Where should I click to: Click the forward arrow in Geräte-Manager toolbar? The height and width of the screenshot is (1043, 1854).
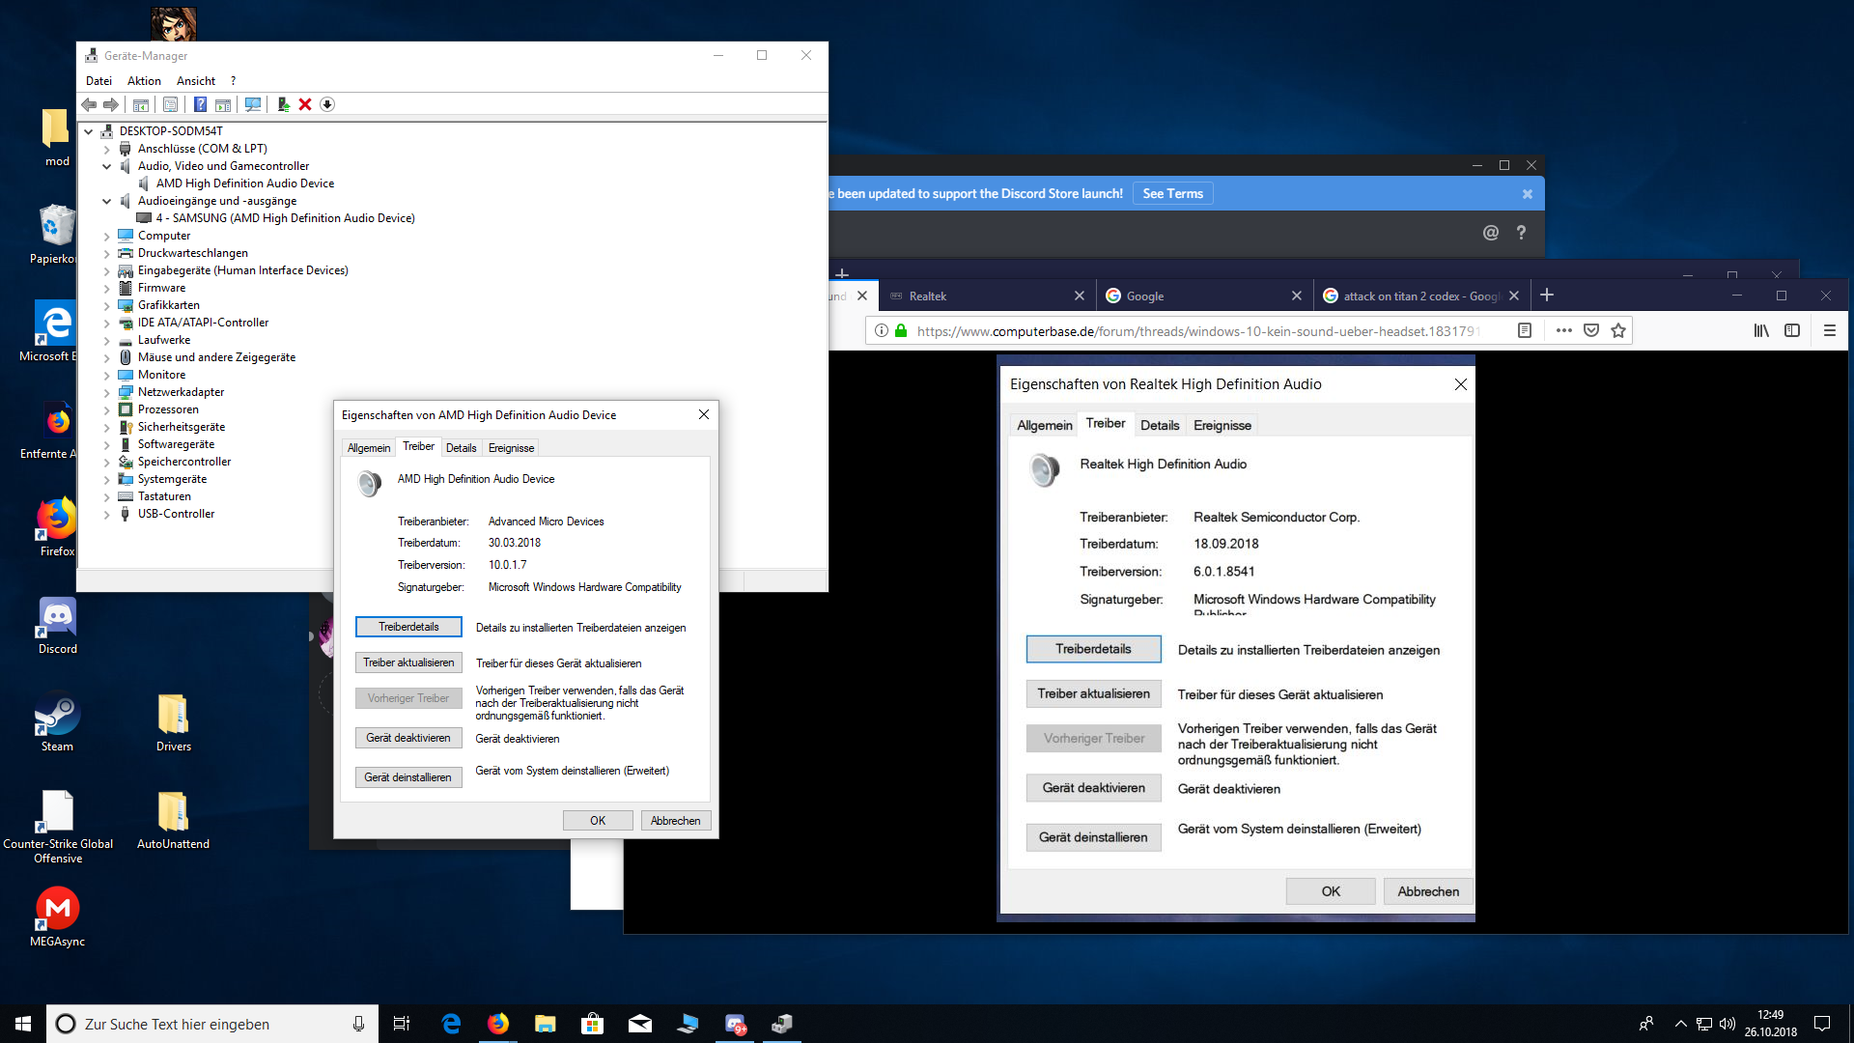111,104
